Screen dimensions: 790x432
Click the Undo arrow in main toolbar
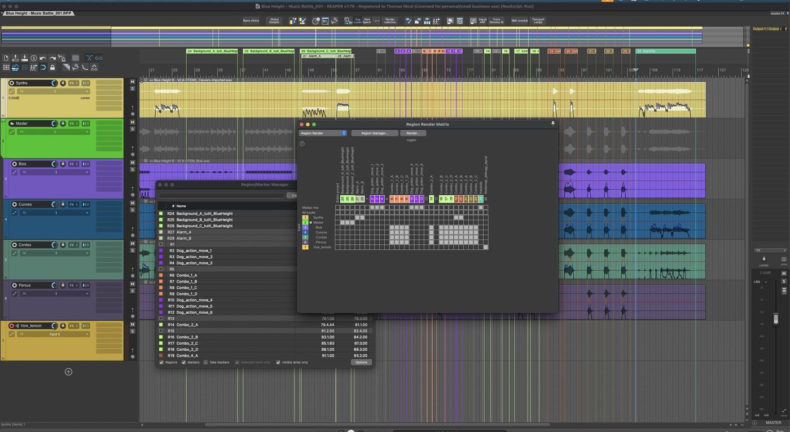click(x=43, y=58)
